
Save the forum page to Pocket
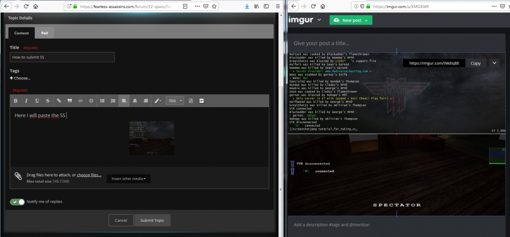[206, 6]
